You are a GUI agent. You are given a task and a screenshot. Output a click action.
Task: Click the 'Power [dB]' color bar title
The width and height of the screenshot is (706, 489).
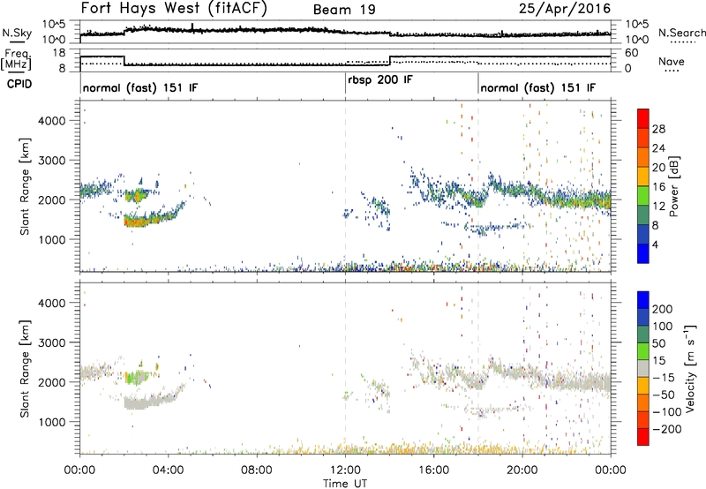pyautogui.click(x=673, y=186)
